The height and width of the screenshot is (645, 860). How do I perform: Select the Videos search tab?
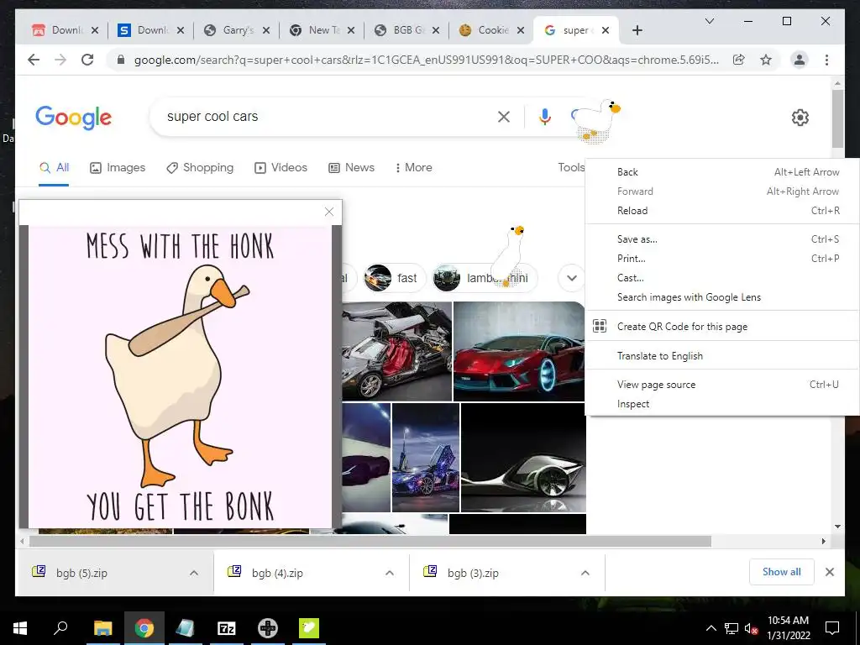281,167
